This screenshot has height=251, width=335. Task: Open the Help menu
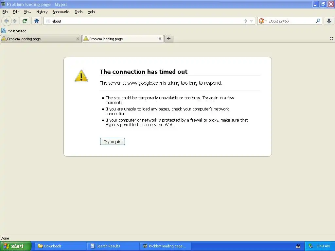click(91, 12)
